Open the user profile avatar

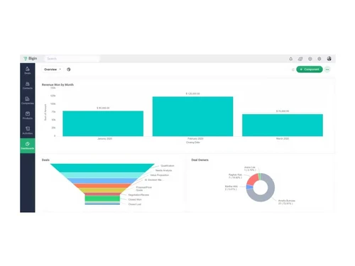coord(329,59)
